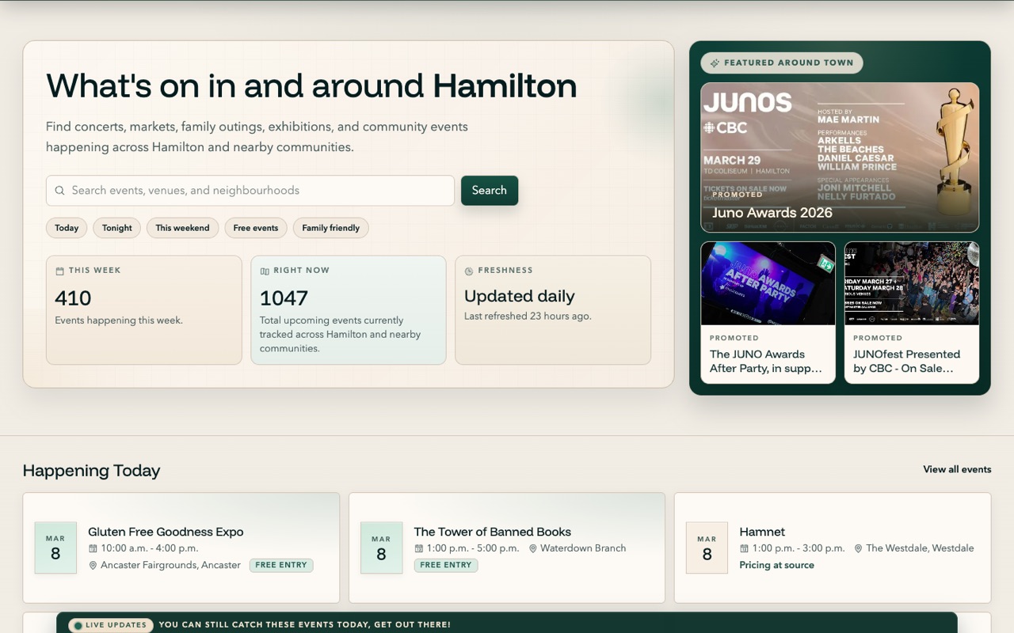The height and width of the screenshot is (633, 1014).
Task: Click the clock icon beside Hamnet's event time
Action: 743,548
